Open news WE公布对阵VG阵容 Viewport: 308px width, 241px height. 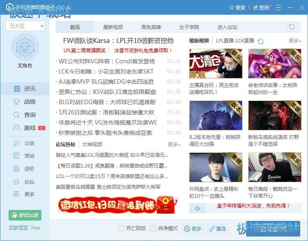[106, 61]
